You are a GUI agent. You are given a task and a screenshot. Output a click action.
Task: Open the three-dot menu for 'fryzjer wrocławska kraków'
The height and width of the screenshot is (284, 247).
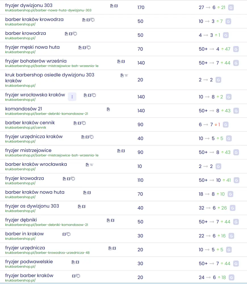[72, 97]
